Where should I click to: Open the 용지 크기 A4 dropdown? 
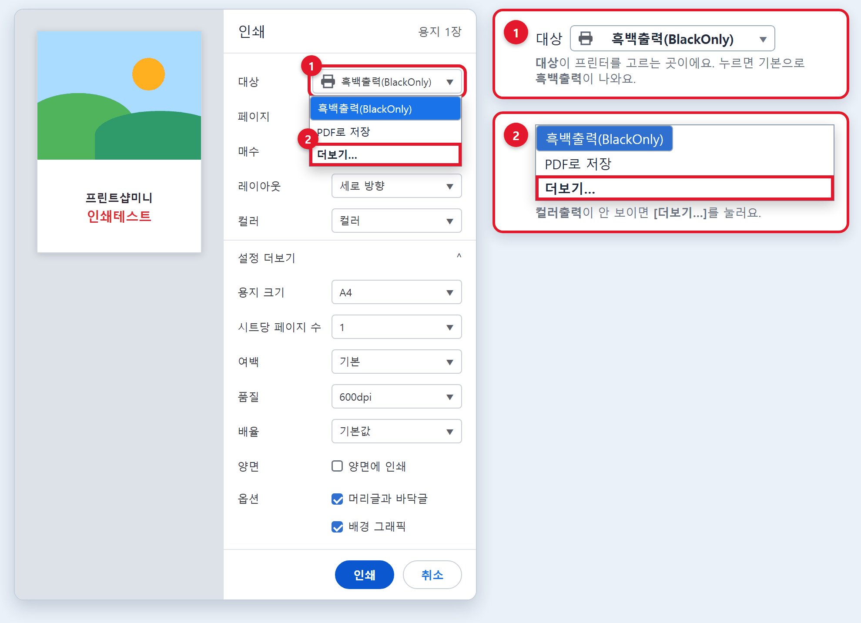click(396, 292)
